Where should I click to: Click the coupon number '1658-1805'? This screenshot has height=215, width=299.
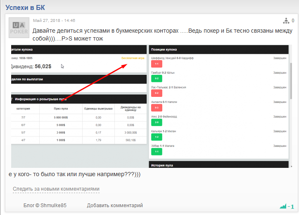click(x=26, y=58)
